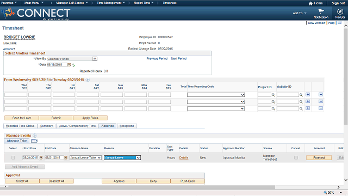The image size is (348, 196).
Task: Click the Approve button
Action: pyautogui.click(x=119, y=181)
